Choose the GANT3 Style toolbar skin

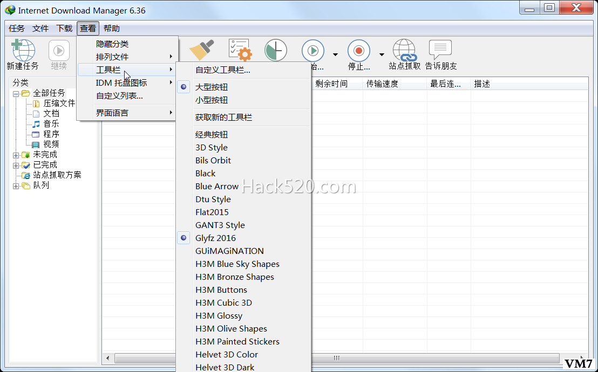(x=220, y=225)
